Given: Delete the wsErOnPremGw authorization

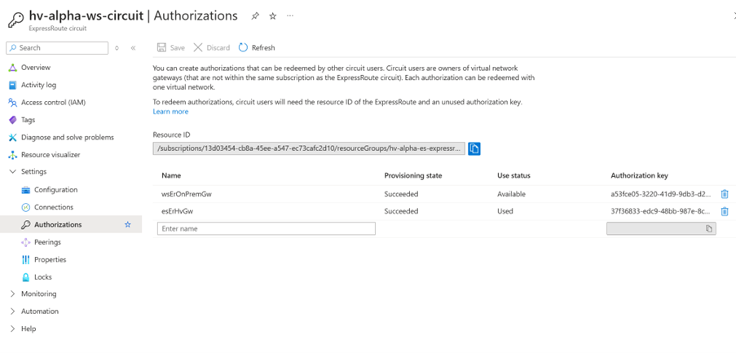Looking at the screenshot, I should click(x=725, y=194).
